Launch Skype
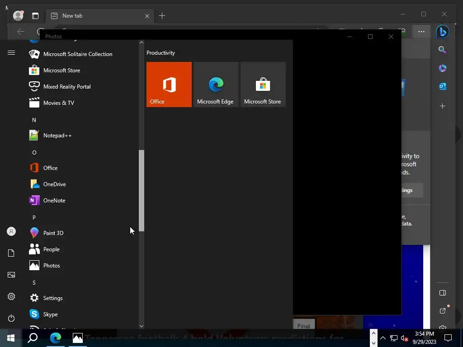This screenshot has height=347, width=463. click(x=83, y=314)
